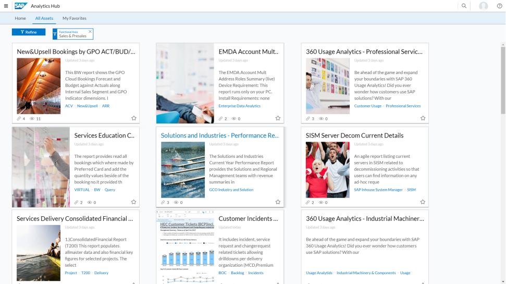Click views eye icon on 360 Usage Professional card
The width and height of the screenshot is (506, 284).
tap(321, 118)
